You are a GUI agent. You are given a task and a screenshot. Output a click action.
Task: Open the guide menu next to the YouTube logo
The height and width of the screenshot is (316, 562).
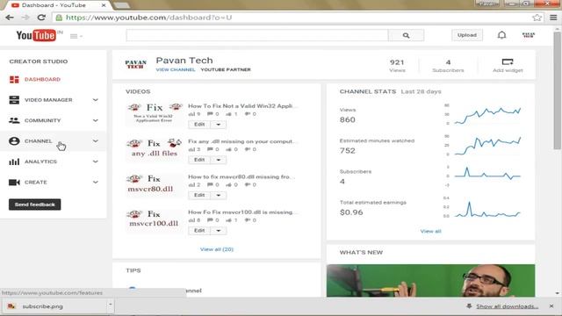tap(76, 36)
